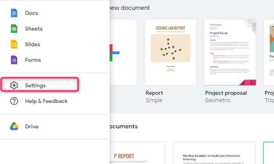The height and width of the screenshot is (164, 274).
Task: Click the "Report" template title
Action: [x=154, y=93]
